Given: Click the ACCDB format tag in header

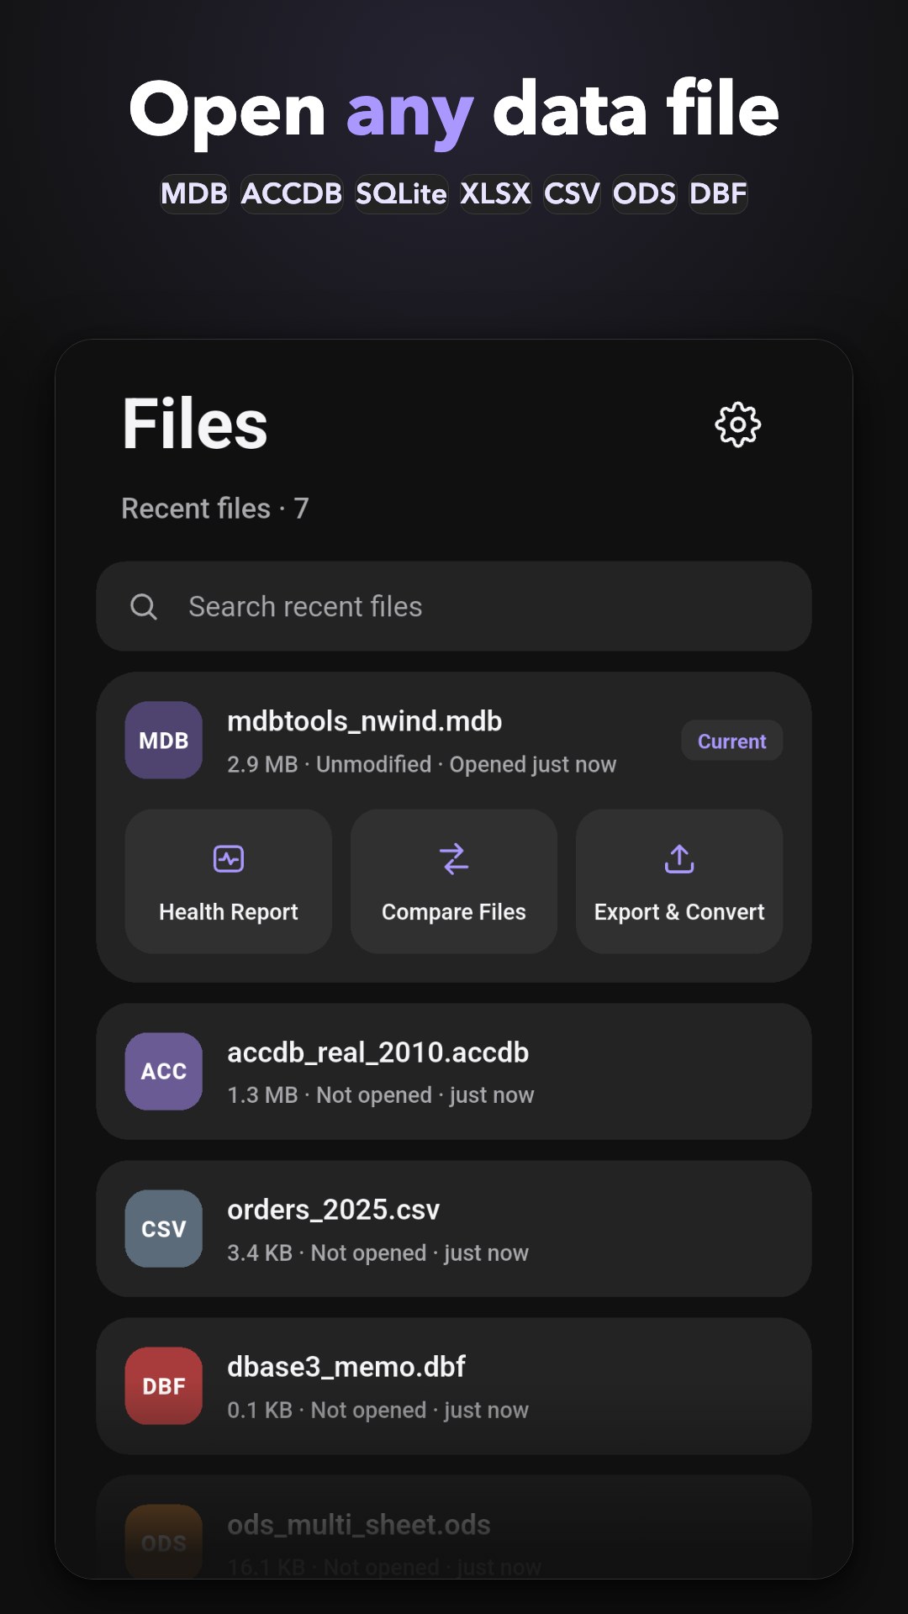Looking at the screenshot, I should 292,194.
